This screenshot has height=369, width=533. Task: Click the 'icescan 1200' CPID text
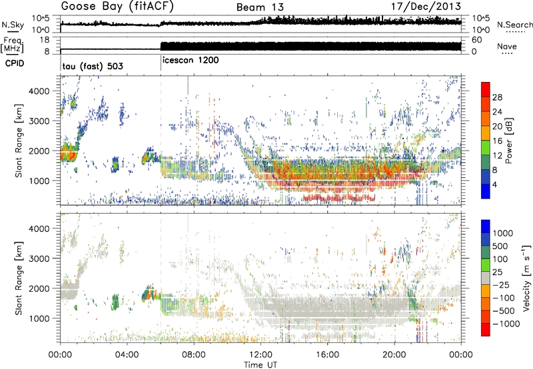(191, 61)
